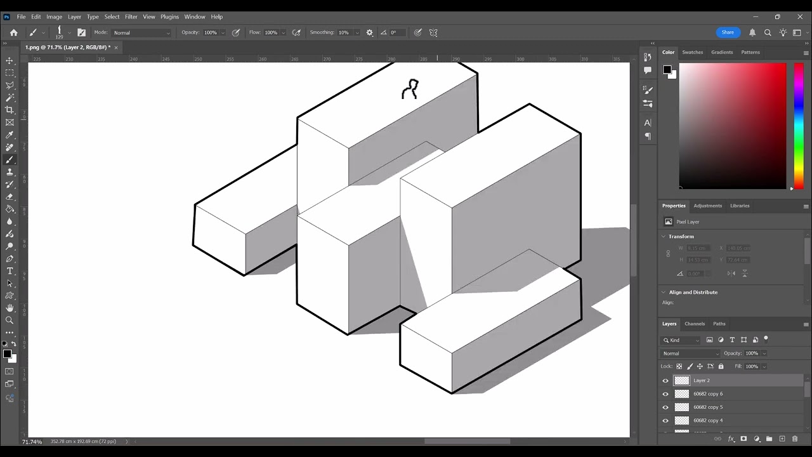The image size is (812, 457).
Task: Open the brush settings panel icon
Action: [x=81, y=32]
